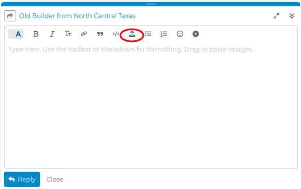Submit the post with Reply button
The height and width of the screenshot is (189, 301).
click(22, 179)
